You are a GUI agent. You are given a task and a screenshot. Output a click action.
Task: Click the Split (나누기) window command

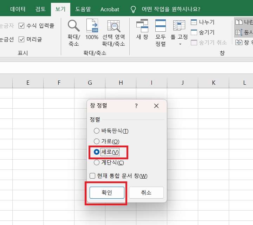pyautogui.click(x=203, y=22)
